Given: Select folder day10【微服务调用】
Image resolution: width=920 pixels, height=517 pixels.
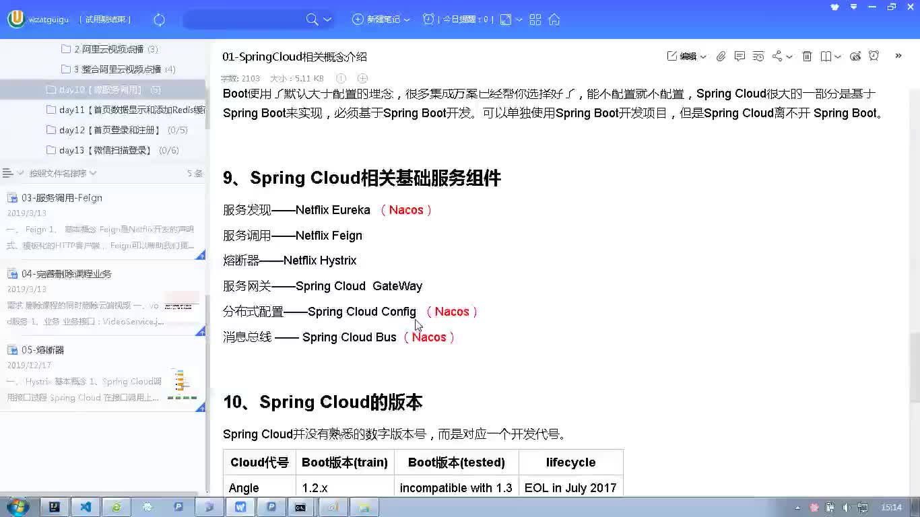Looking at the screenshot, I should (x=102, y=90).
